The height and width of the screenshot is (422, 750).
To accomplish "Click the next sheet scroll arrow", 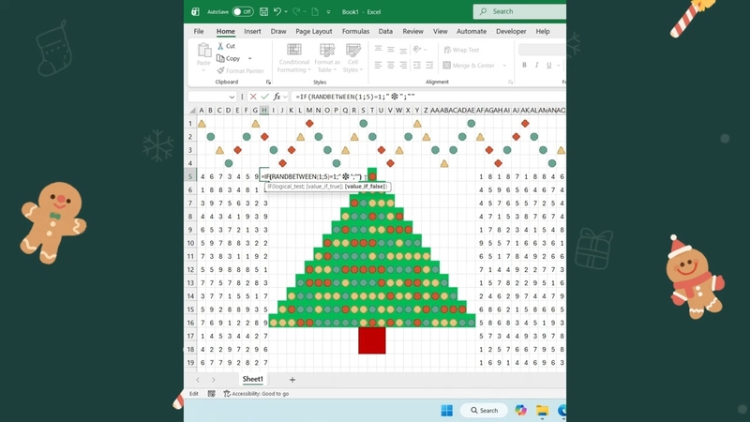I will pyautogui.click(x=214, y=380).
